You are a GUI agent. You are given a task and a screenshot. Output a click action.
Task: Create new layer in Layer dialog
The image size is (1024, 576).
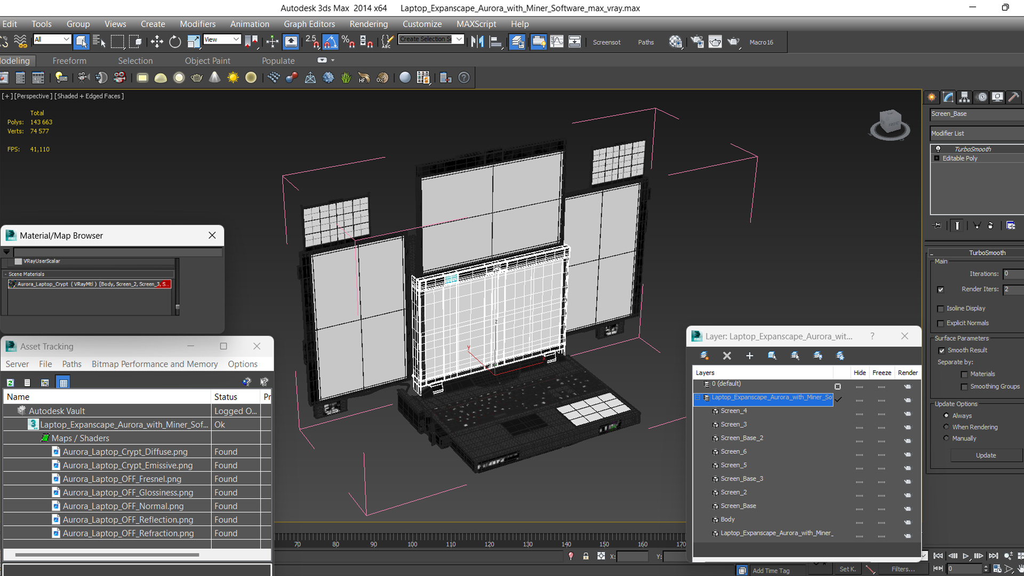point(704,356)
